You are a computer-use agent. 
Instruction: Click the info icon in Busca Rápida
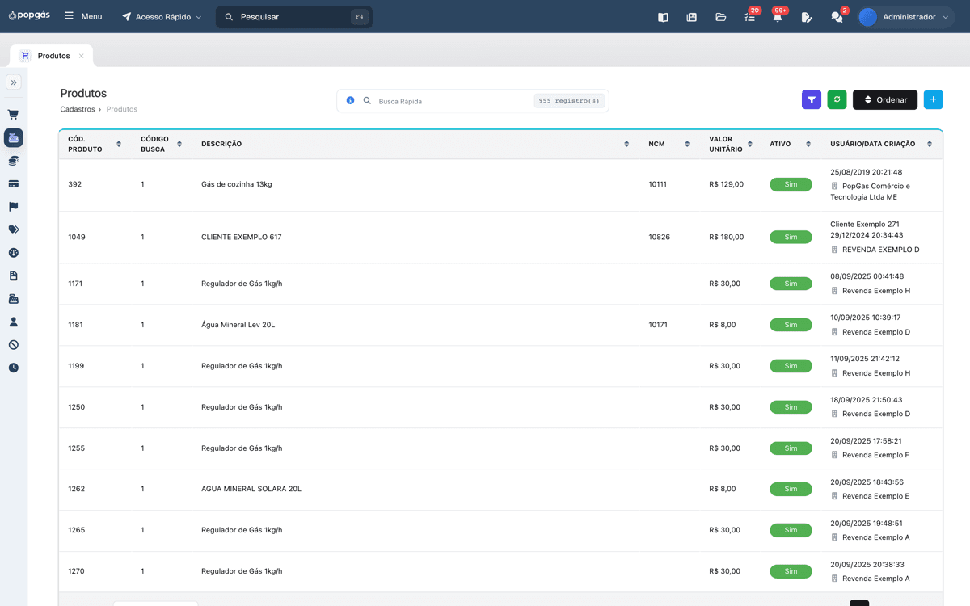point(350,100)
